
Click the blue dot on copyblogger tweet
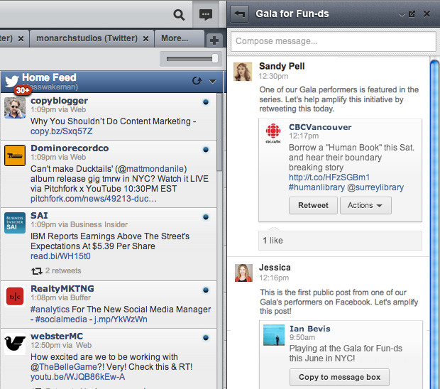point(206,102)
